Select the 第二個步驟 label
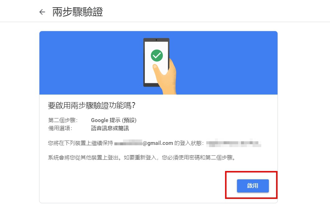 63,120
